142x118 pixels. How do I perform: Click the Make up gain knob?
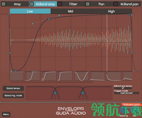pos(124,110)
